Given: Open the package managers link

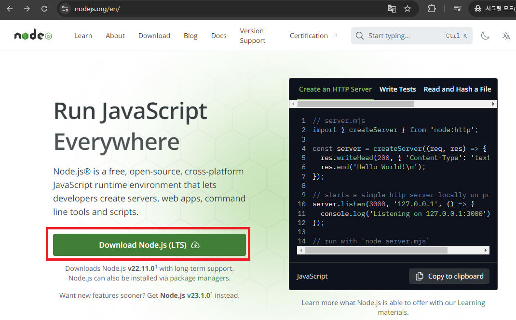Looking at the screenshot, I should point(200,278).
